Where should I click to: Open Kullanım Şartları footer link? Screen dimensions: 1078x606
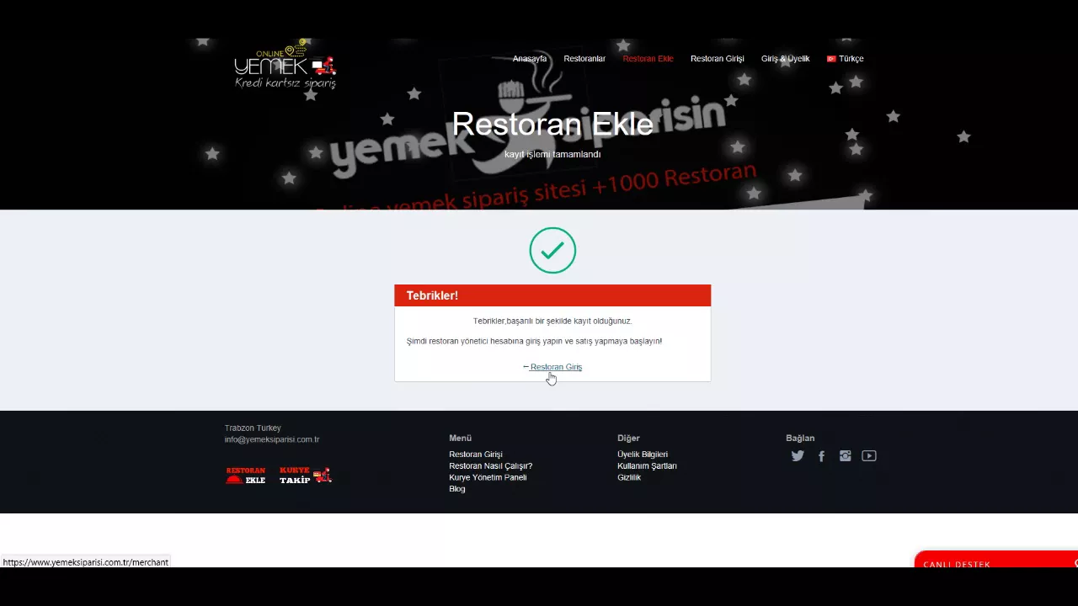pyautogui.click(x=647, y=466)
